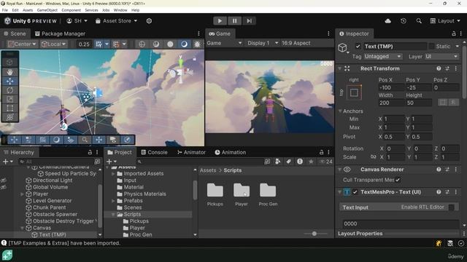The image size is (467, 262).
Task: Click Project search by type icon
Action: (277, 162)
